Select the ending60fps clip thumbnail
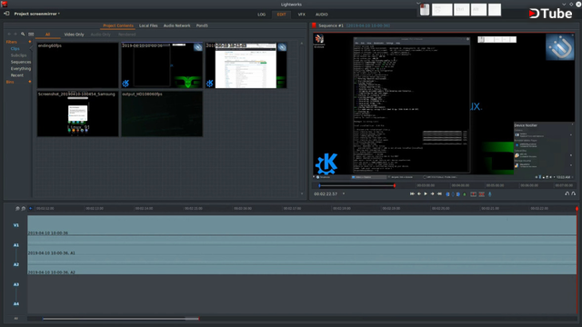 point(77,65)
